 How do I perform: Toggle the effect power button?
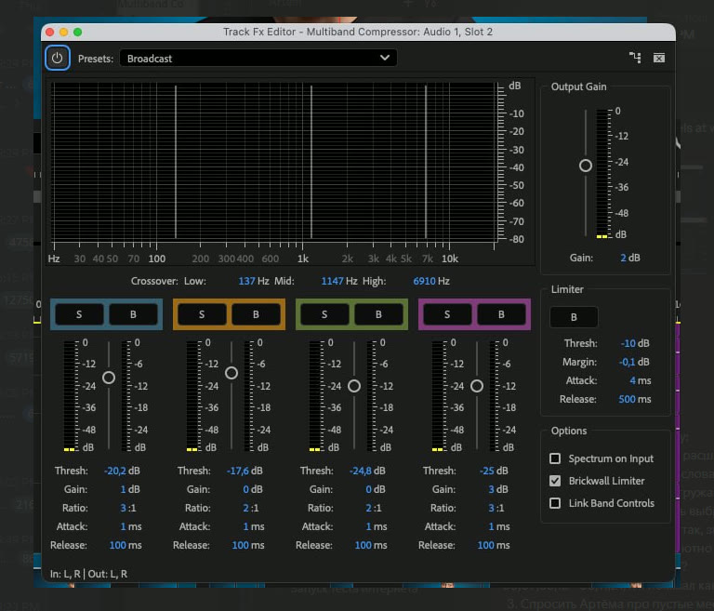[58, 58]
